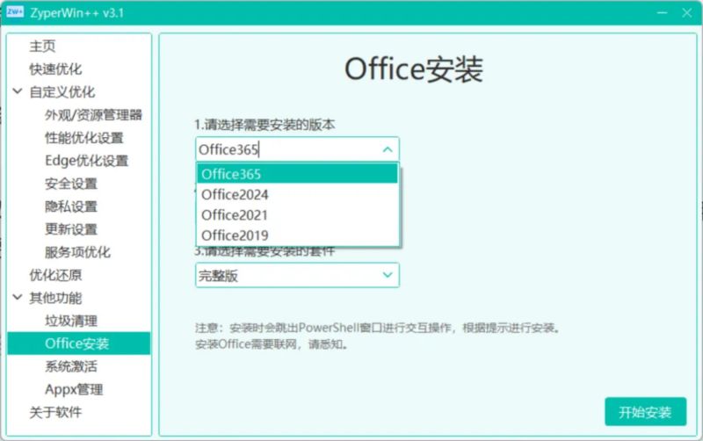Minimize the ZyperWin++ window
The height and width of the screenshot is (441, 703).
[663, 12]
